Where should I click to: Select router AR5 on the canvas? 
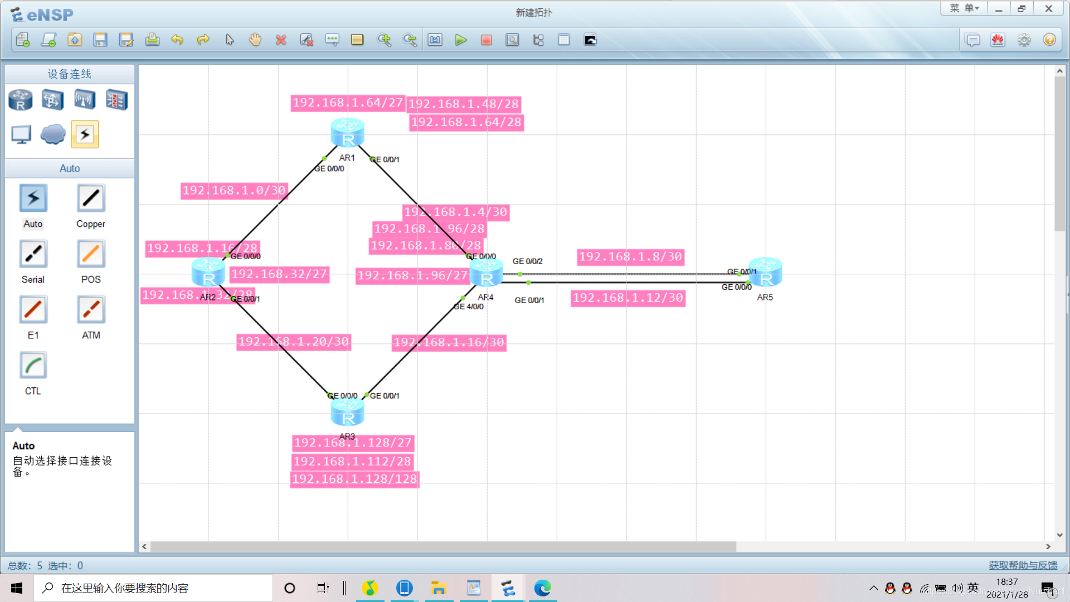[x=765, y=272]
